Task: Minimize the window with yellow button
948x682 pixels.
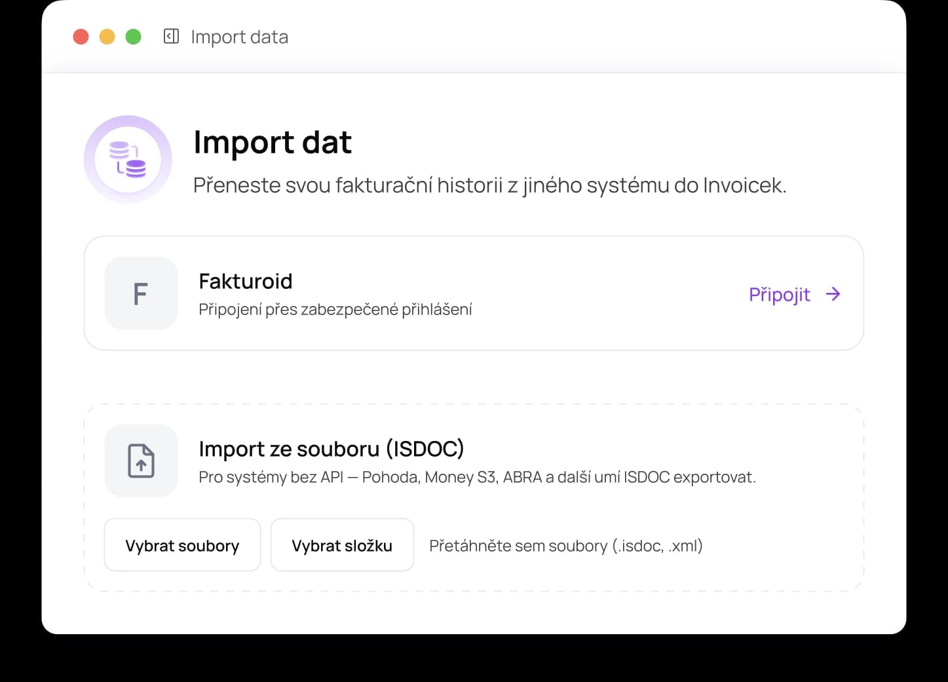Action: [107, 37]
